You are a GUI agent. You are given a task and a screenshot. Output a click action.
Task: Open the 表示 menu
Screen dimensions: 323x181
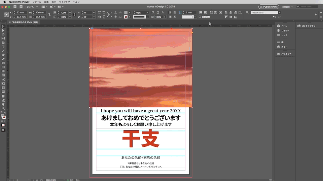tap(54, 2)
